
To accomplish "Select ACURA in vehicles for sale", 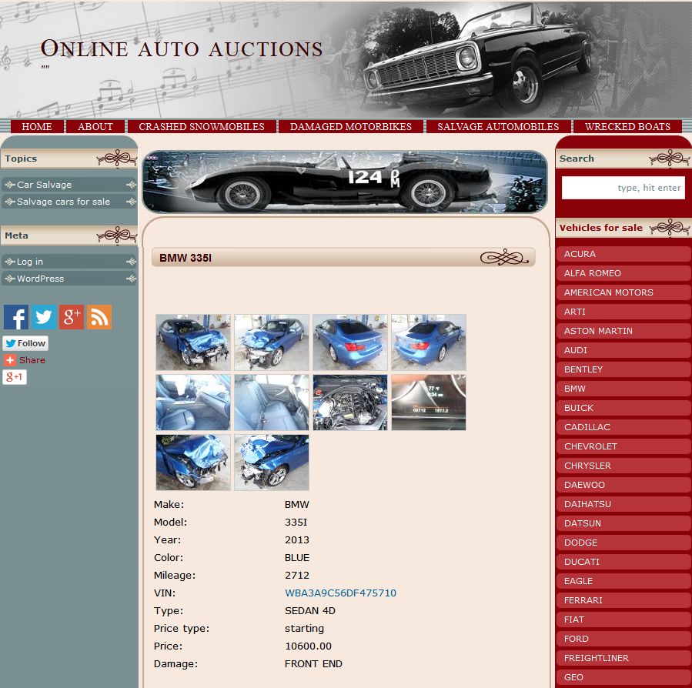I will pos(623,254).
